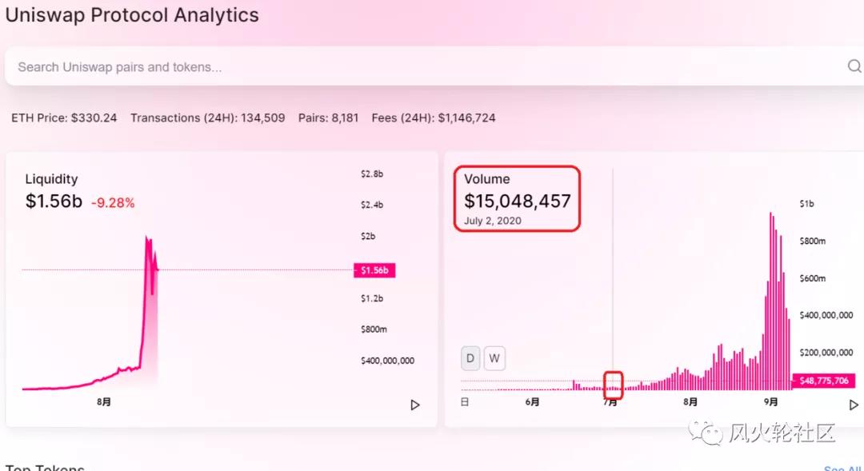The height and width of the screenshot is (471, 864).
Task: Click the Transactions (24H) statistic
Action: tap(207, 118)
